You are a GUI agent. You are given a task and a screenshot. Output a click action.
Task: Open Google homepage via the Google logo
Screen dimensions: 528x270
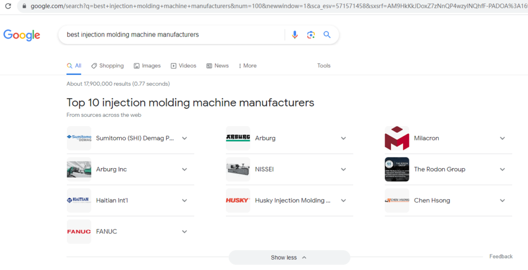click(22, 35)
